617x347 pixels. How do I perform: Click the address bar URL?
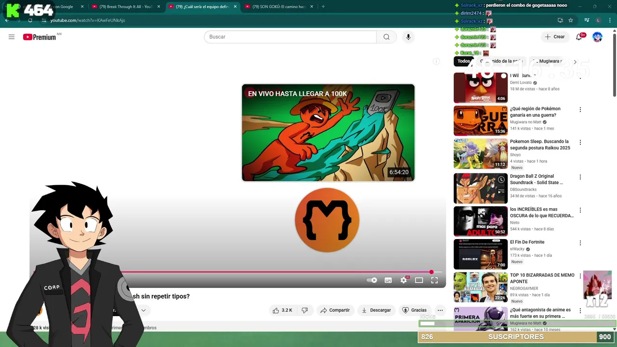coord(87,20)
